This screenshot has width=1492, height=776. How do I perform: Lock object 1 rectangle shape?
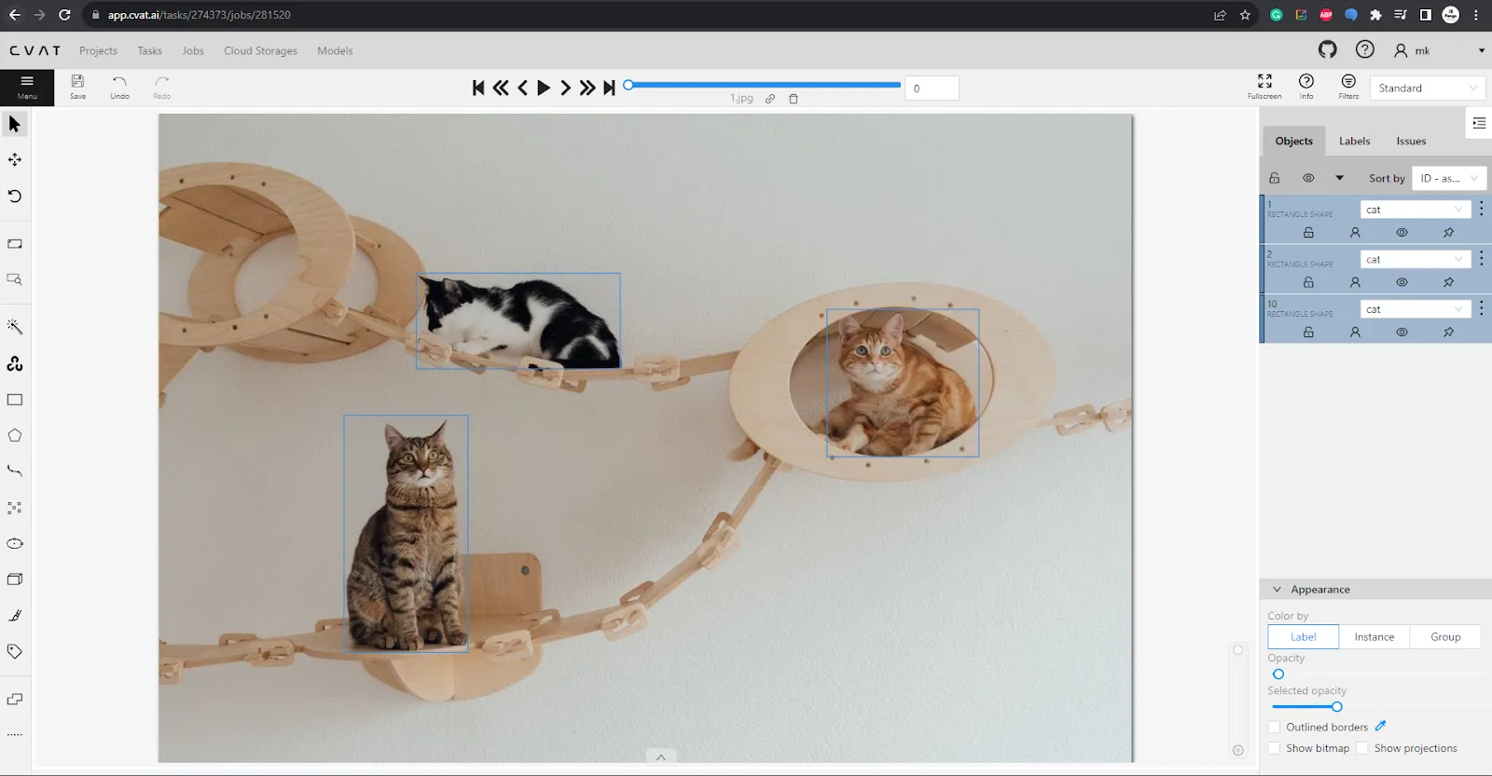coord(1308,233)
